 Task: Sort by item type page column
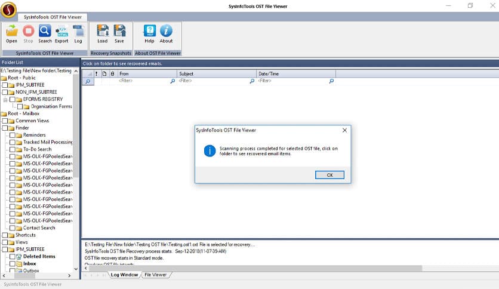tap(104, 73)
